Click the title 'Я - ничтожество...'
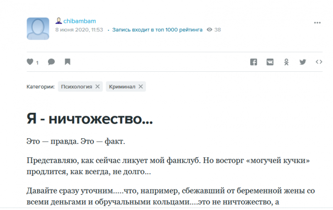The image size is (333, 210). pyautogui.click(x=89, y=119)
